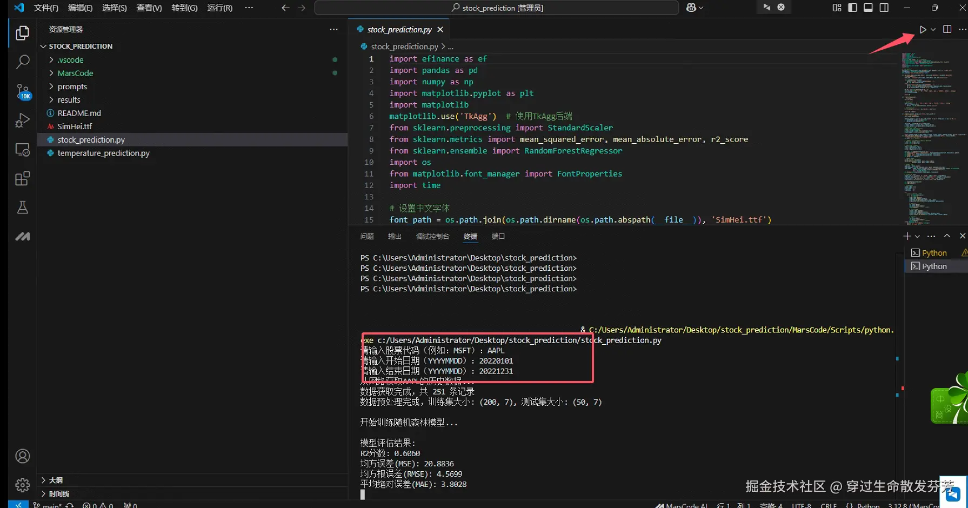Open the new terminal profile dropdown
This screenshot has height=508, width=968.
(x=917, y=236)
